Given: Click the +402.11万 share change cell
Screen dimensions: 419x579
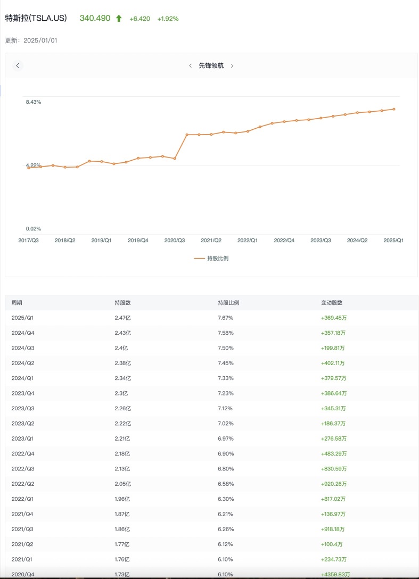Looking at the screenshot, I should click(x=333, y=363).
